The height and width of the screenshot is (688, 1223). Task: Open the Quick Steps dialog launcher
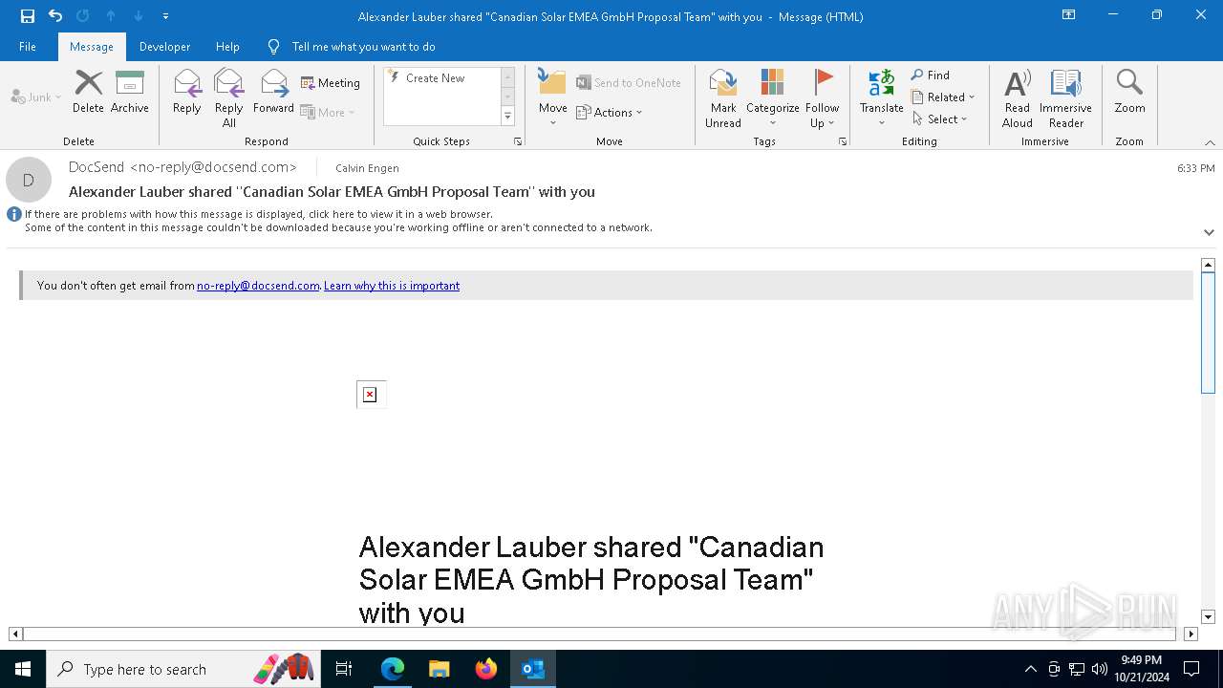pos(518,141)
